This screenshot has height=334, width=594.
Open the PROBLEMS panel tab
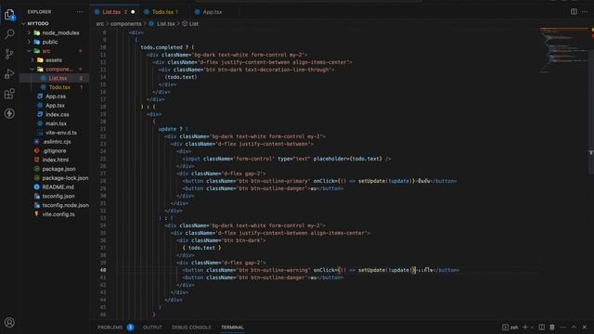pos(110,328)
